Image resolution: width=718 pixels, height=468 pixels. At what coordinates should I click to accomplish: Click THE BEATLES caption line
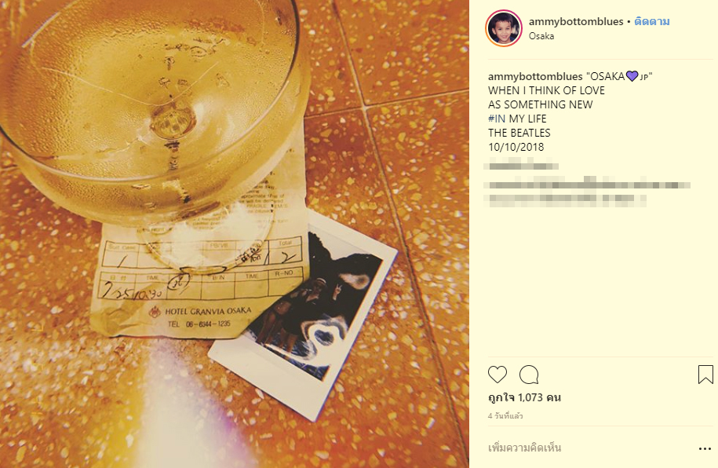519,133
